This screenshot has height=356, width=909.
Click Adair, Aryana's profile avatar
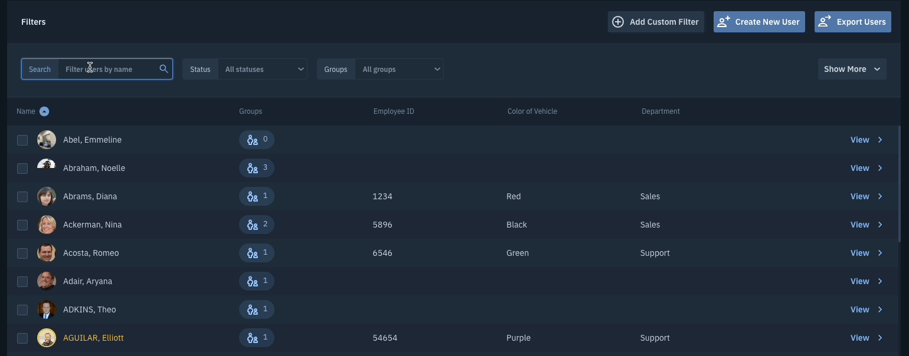pos(47,281)
